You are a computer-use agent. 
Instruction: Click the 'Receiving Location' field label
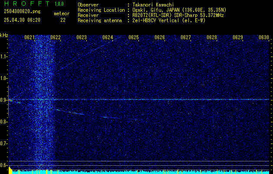[x=101, y=10]
